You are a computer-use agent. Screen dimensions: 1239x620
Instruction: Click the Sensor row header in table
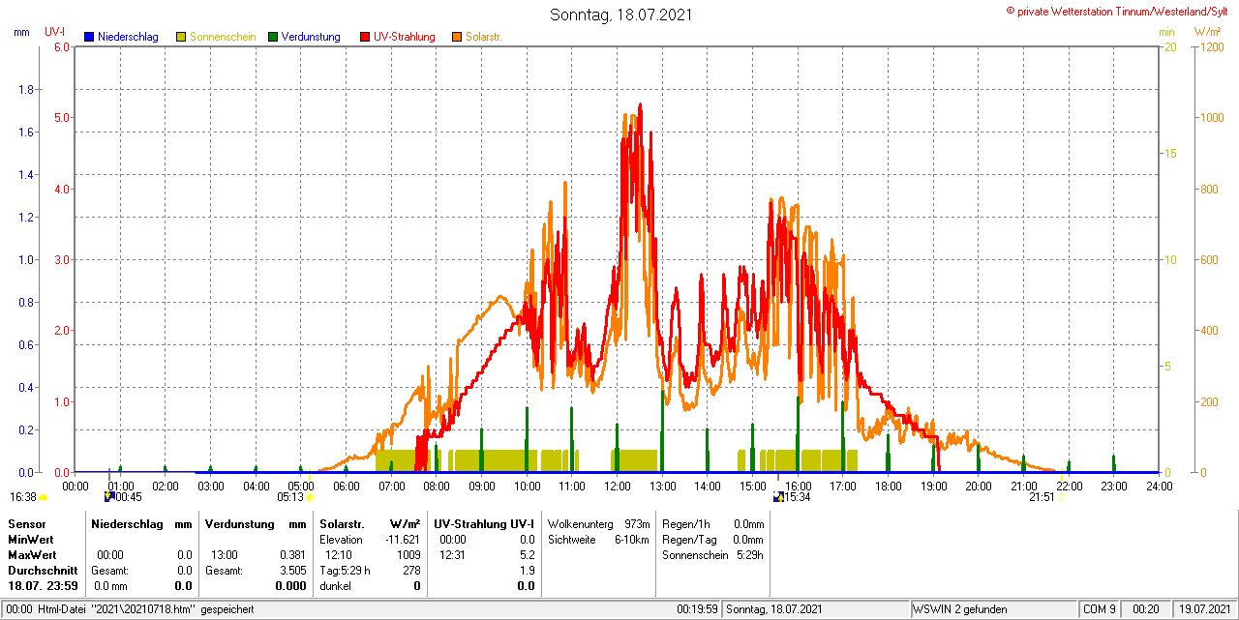point(25,523)
